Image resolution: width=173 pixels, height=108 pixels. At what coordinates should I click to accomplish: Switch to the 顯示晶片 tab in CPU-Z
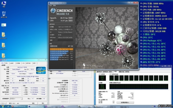tap(29, 63)
